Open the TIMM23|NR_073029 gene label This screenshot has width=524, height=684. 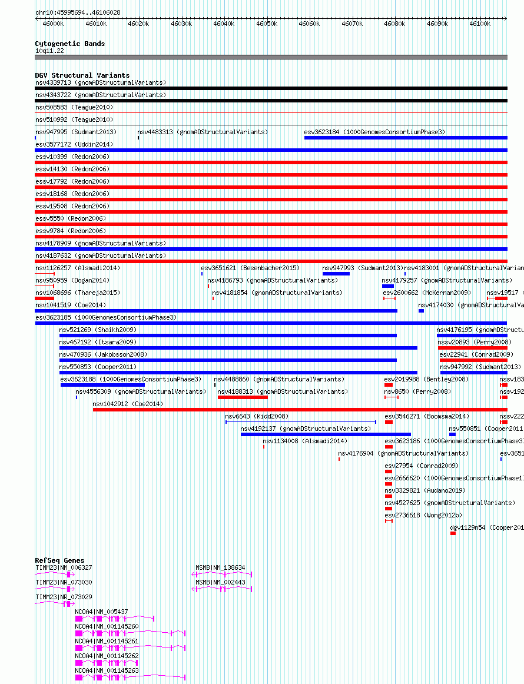[64, 597]
